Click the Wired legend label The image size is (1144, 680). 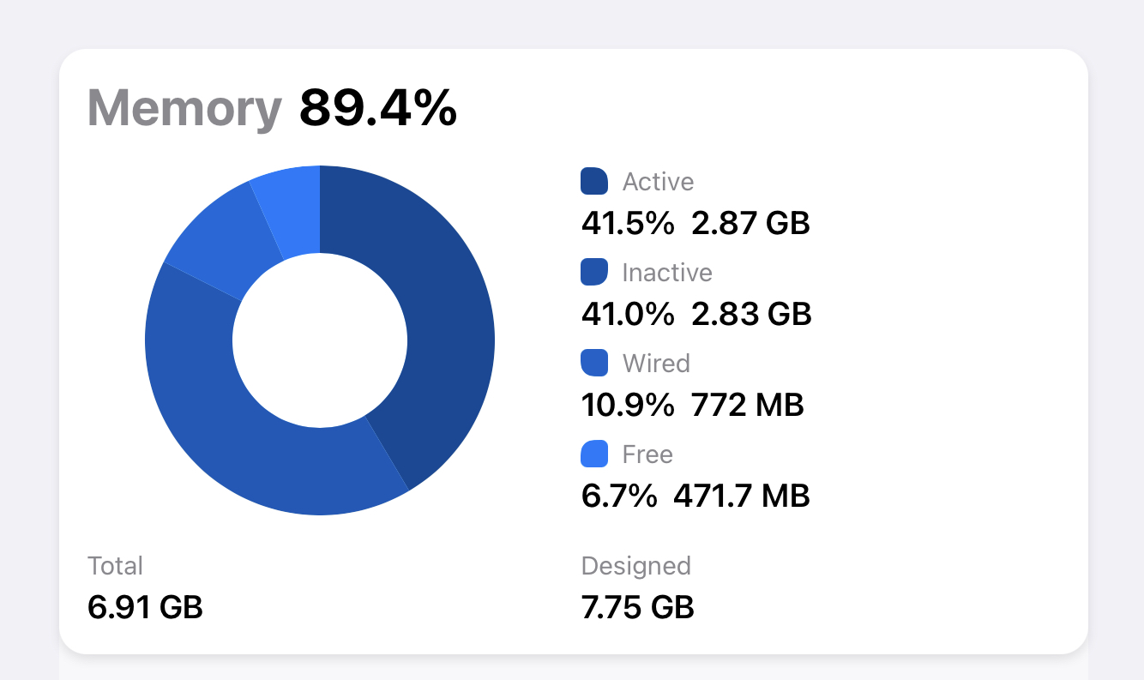pos(656,364)
